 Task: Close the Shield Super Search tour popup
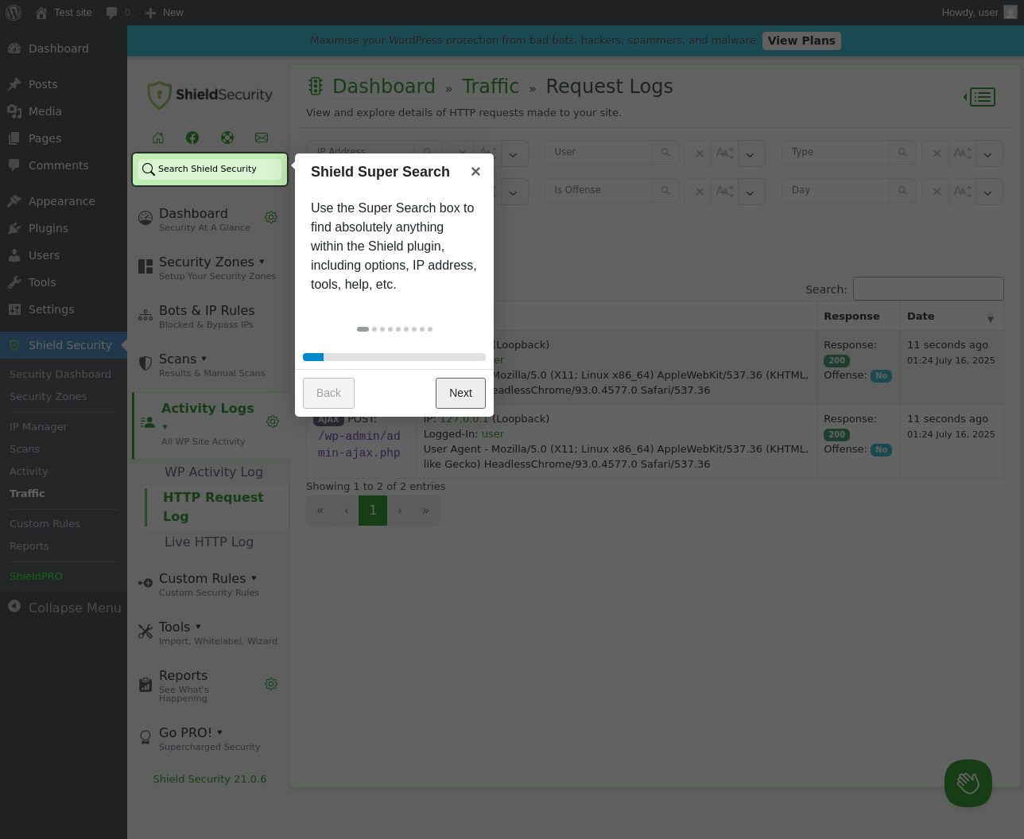[x=475, y=172]
